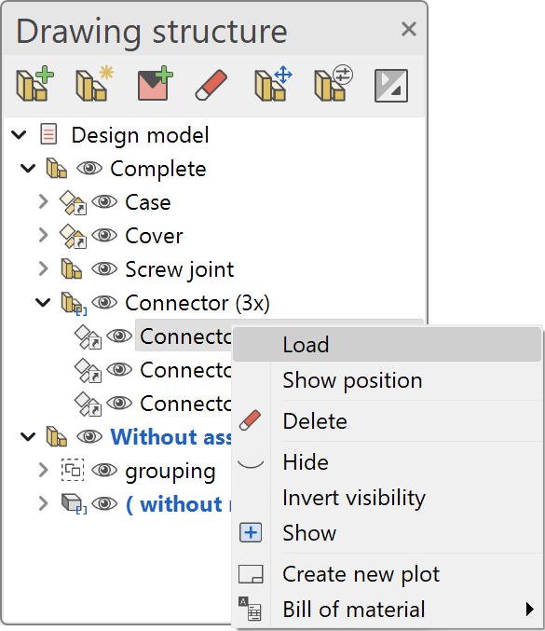
Task: Click the move assembly icon with blue arrows
Action: click(x=273, y=84)
